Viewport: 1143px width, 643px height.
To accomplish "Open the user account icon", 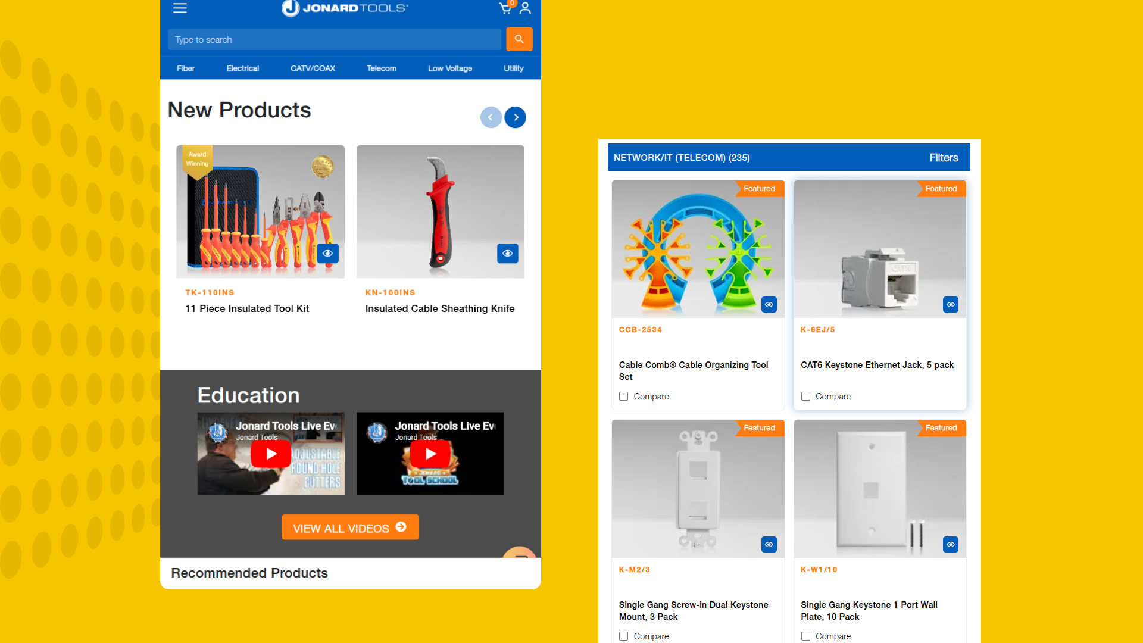I will 525,8.
